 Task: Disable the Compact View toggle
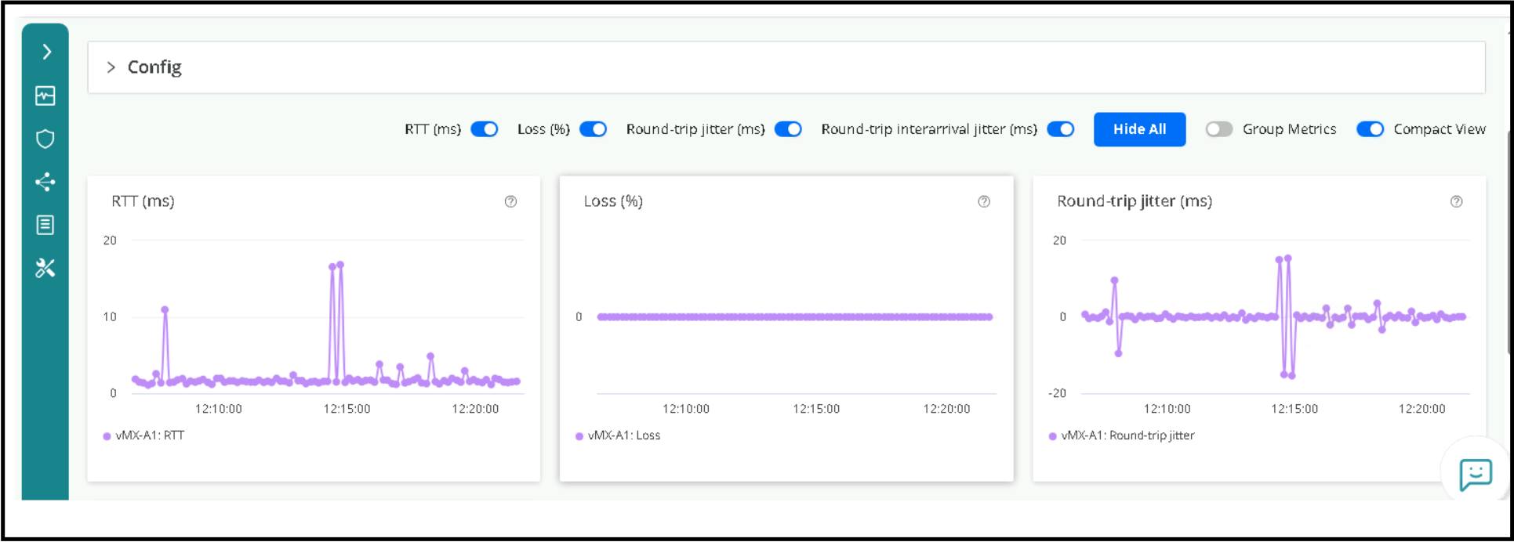tap(1371, 129)
